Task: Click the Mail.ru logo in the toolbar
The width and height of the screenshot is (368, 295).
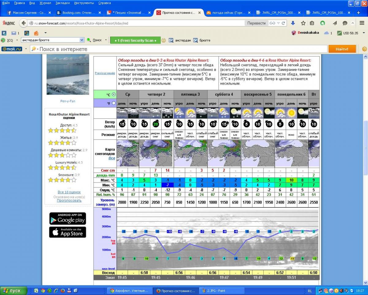Action: [12, 49]
